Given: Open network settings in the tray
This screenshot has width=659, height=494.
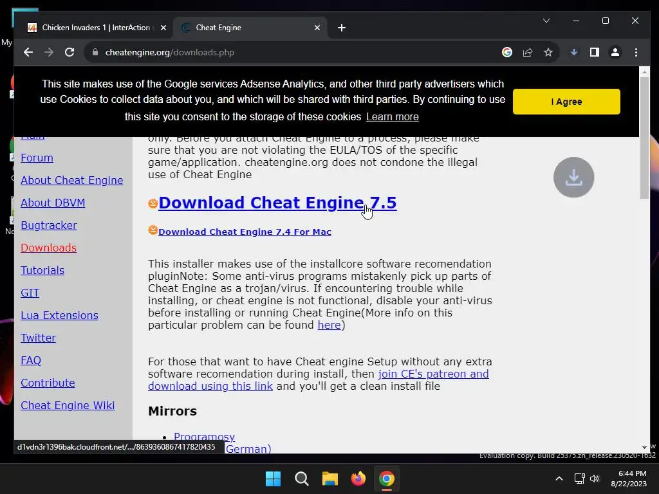Looking at the screenshot, I should [x=580, y=479].
